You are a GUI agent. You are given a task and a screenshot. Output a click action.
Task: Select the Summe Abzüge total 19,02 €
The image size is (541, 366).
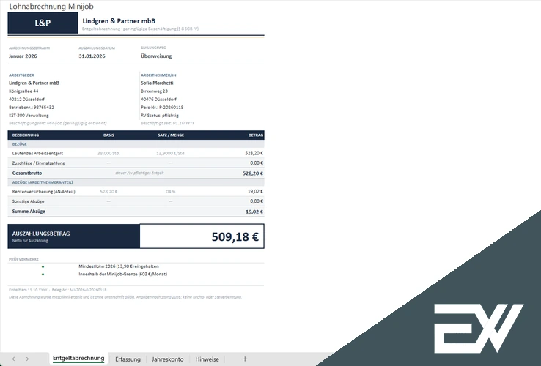(x=254, y=212)
